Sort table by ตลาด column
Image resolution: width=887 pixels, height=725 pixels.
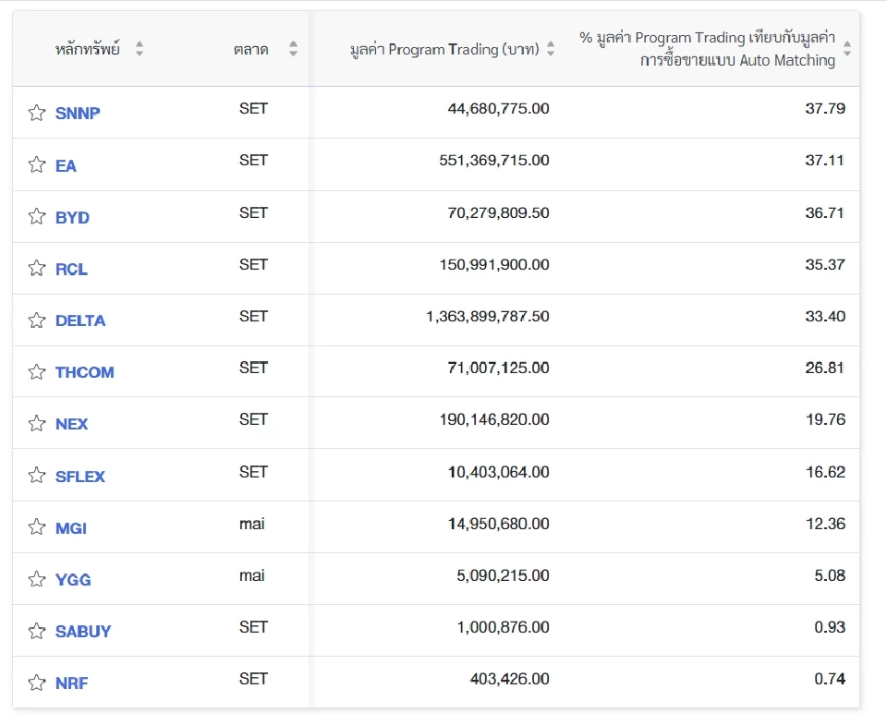[293, 49]
